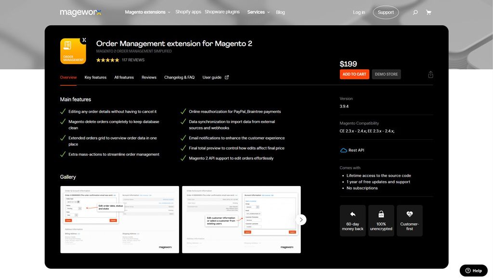Click the 100% unencrypted padlock badge

tap(381, 220)
